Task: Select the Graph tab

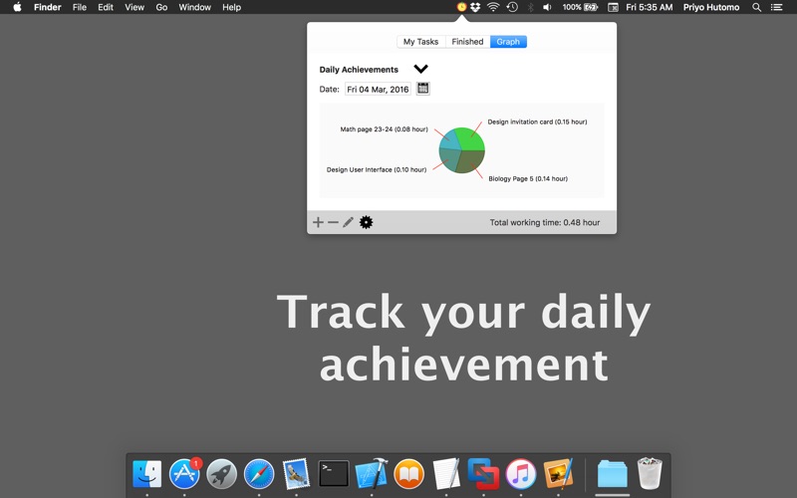Action: point(508,42)
